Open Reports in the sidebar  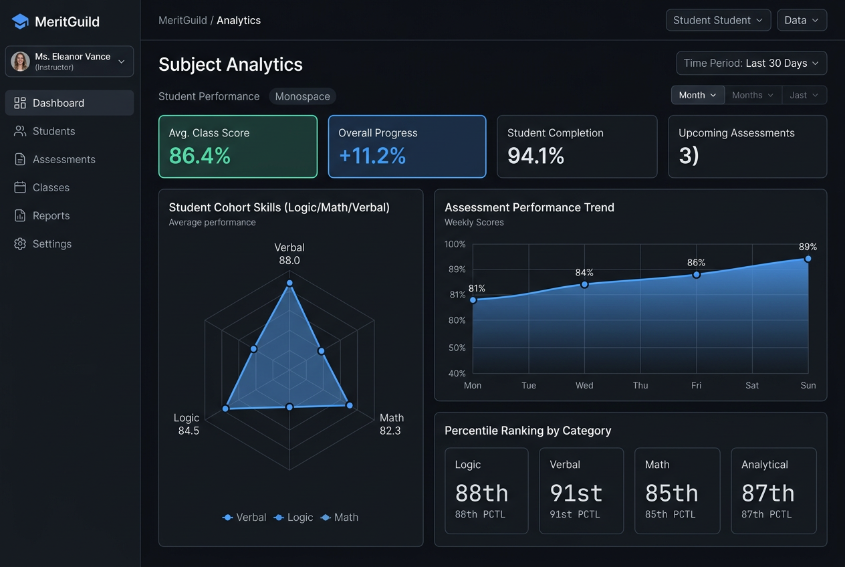coord(70,215)
